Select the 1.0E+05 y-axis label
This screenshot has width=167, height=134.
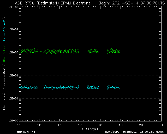point(13,7)
